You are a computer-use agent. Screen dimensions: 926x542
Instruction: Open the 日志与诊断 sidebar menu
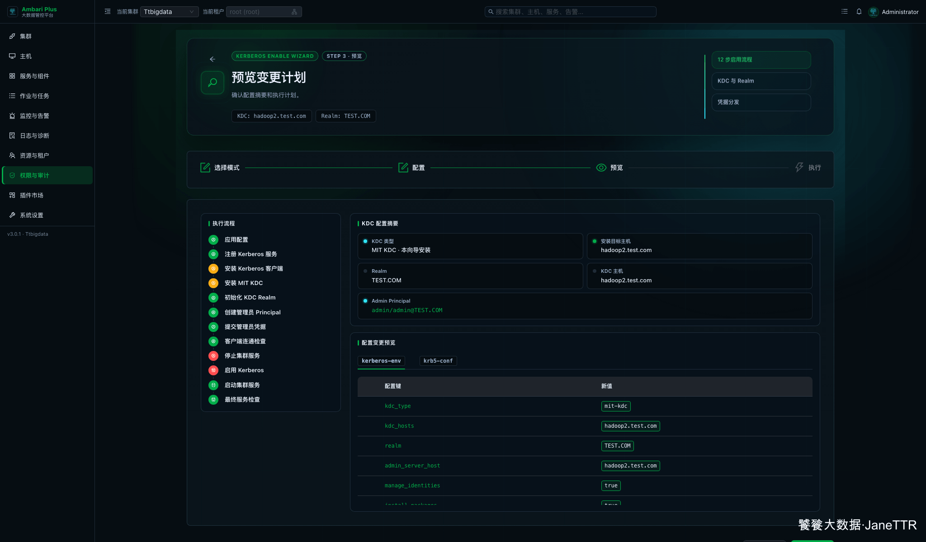(47, 135)
